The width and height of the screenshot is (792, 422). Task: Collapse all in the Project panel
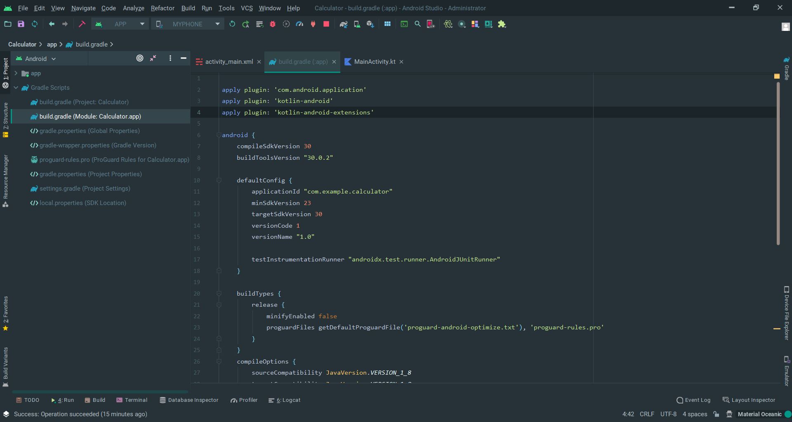point(153,58)
